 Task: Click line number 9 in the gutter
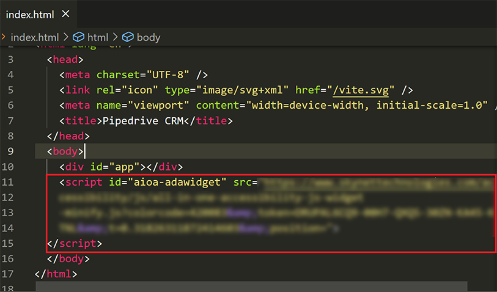(10, 151)
